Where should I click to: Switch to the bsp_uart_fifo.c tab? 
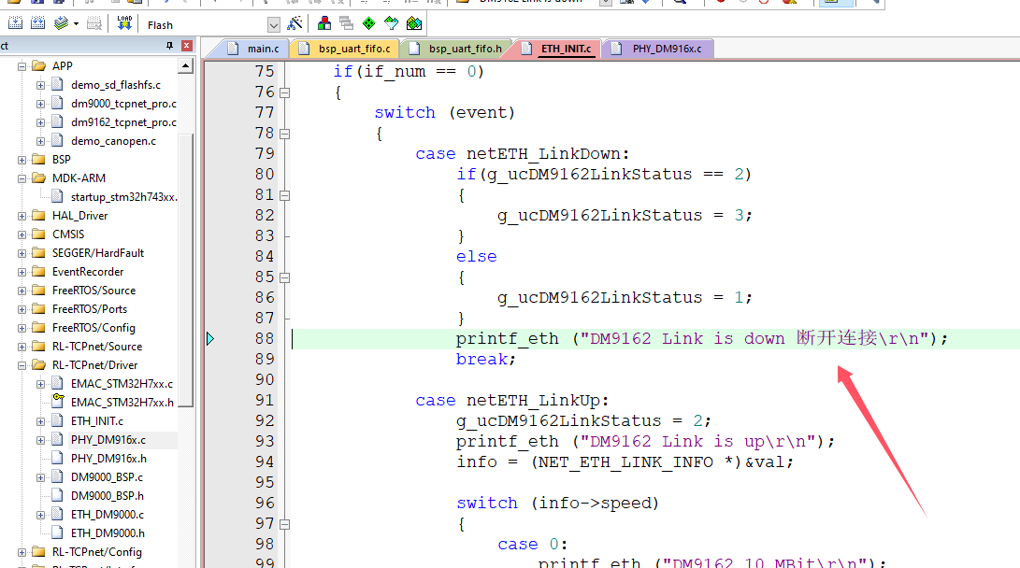(345, 49)
